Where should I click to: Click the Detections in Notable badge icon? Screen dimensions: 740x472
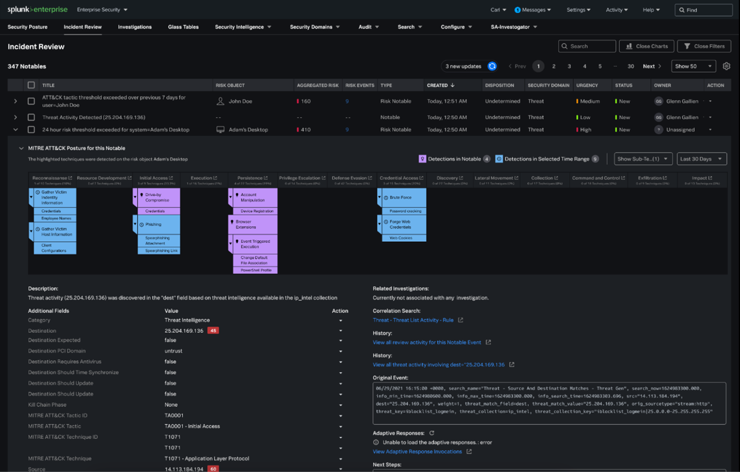(422, 158)
